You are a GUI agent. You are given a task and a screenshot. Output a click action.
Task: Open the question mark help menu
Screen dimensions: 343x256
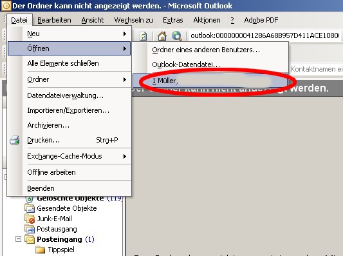coord(232,20)
